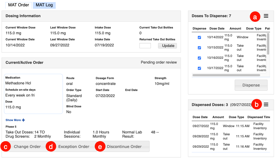
Task: Open the Exception Order button
Action: click(x=74, y=147)
